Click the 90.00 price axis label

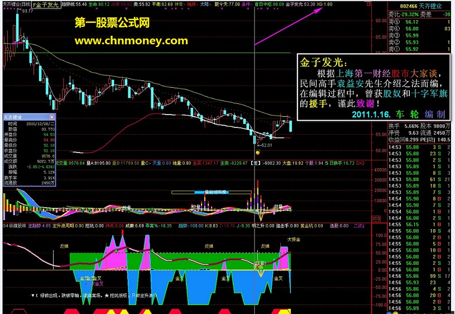381,21
